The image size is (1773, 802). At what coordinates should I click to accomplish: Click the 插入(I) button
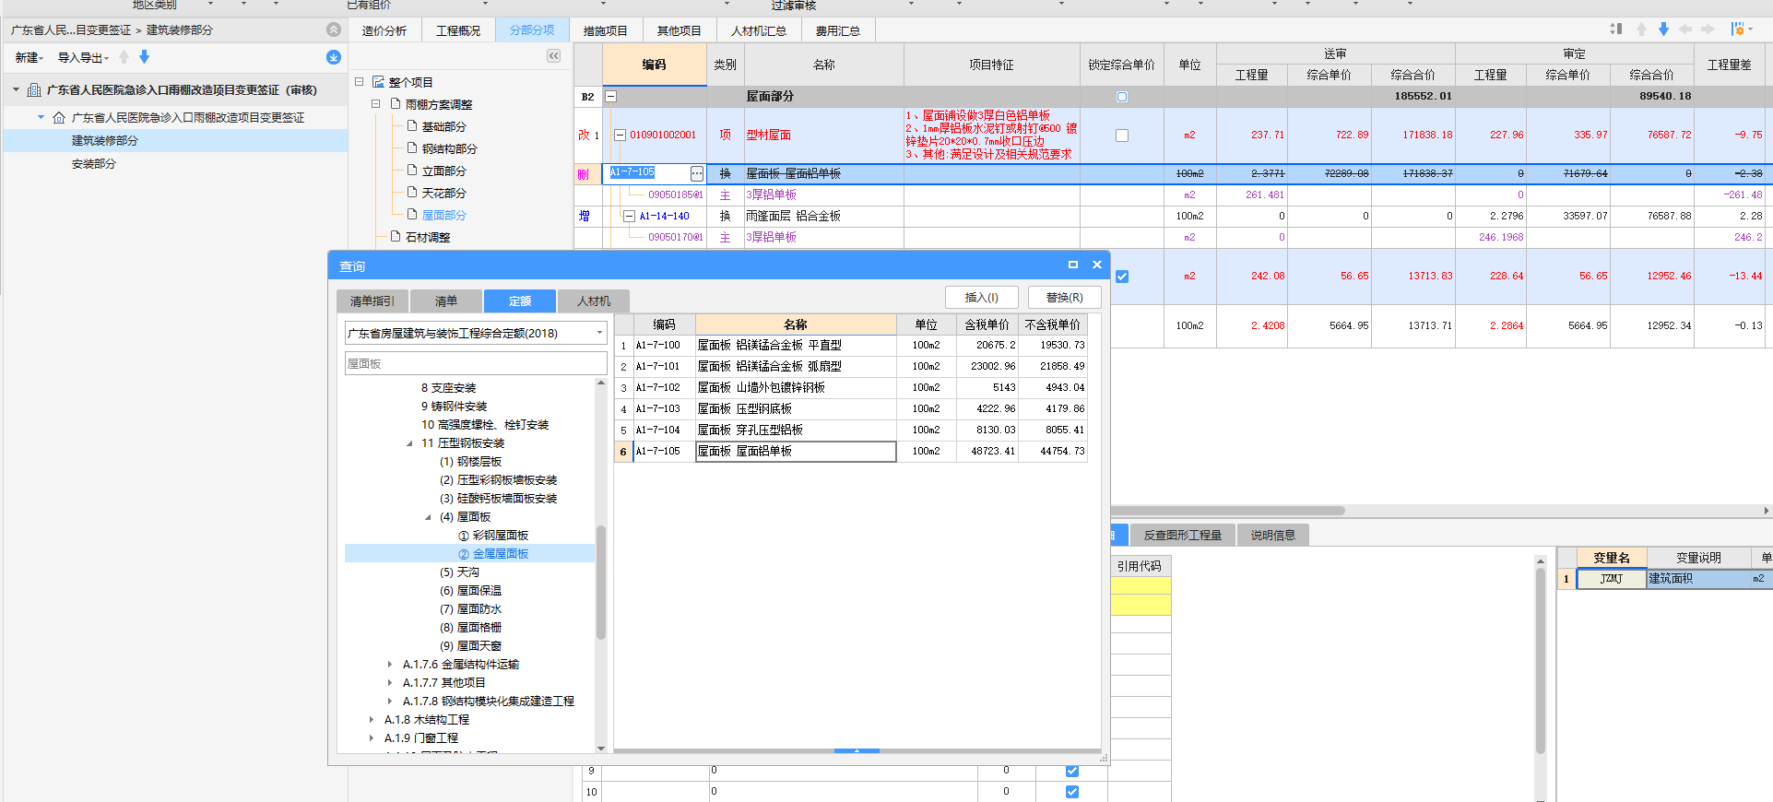click(982, 298)
